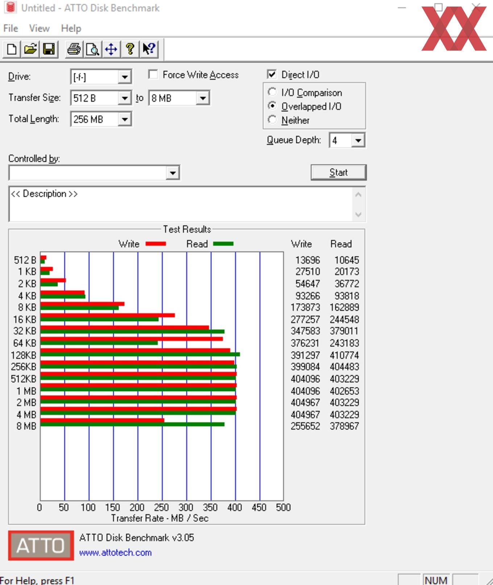The height and width of the screenshot is (585, 493).
Task: Click the Test Results group label
Action: click(x=187, y=229)
